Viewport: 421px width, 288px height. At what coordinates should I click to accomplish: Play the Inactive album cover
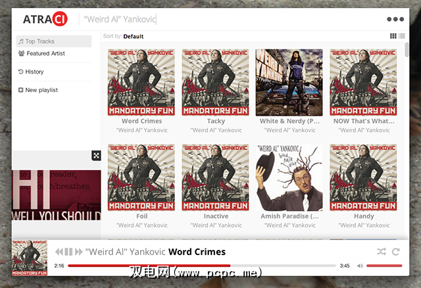click(x=215, y=178)
